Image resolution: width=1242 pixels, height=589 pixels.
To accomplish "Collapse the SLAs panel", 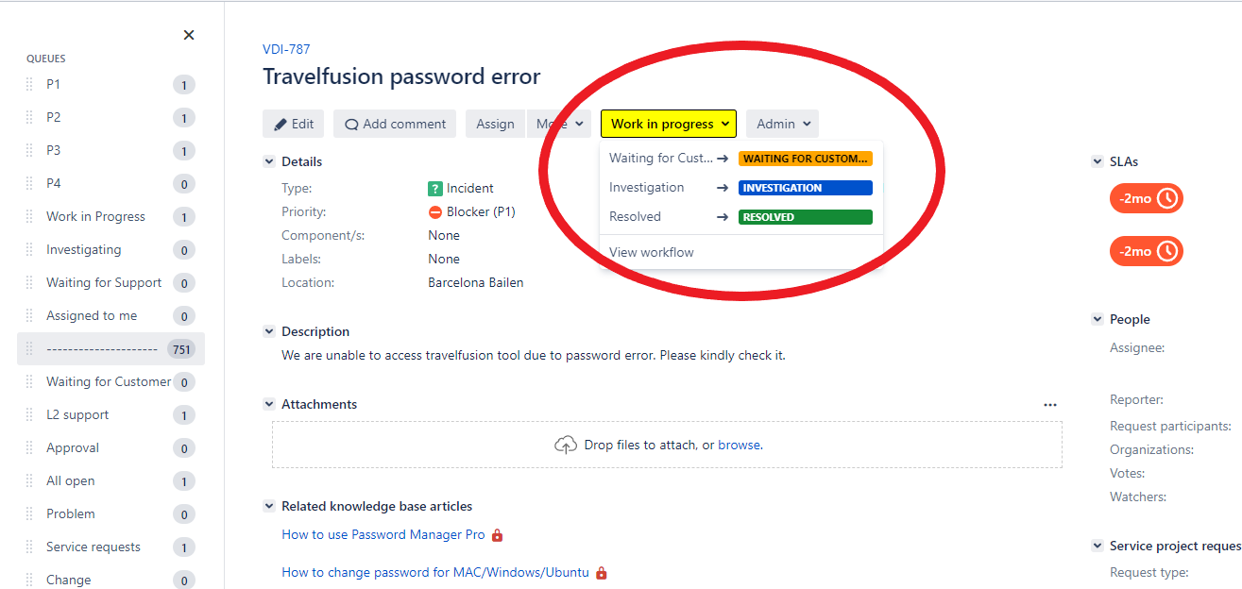I will 1097,161.
